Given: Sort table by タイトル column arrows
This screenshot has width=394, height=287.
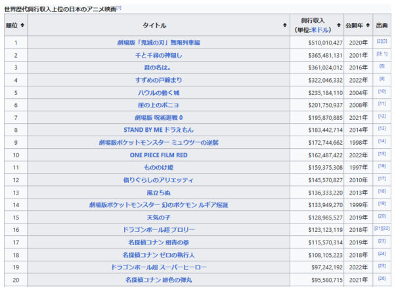Looking at the screenshot, I should click(x=285, y=25).
